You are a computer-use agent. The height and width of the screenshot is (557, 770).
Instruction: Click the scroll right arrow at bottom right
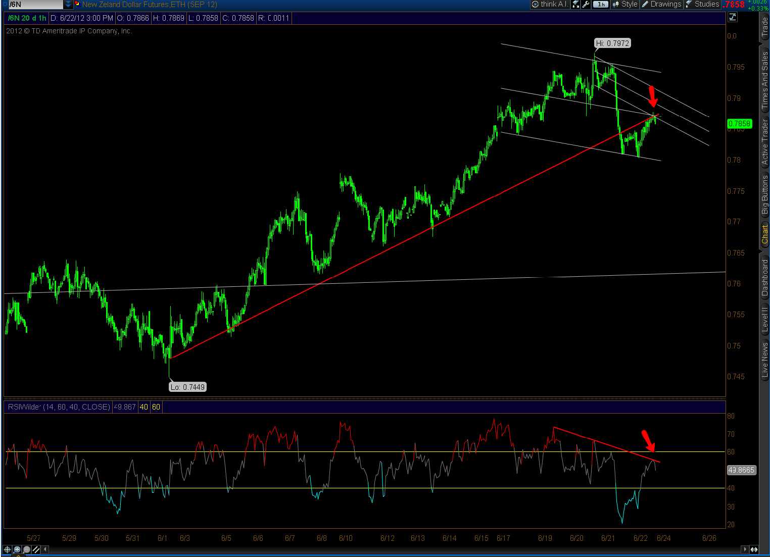[744, 549]
